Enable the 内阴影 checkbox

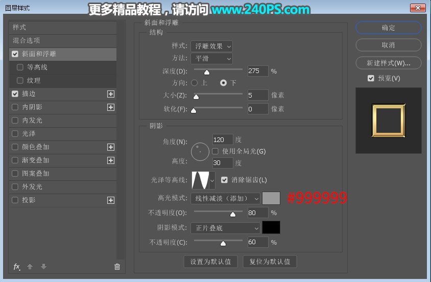pyautogui.click(x=15, y=107)
